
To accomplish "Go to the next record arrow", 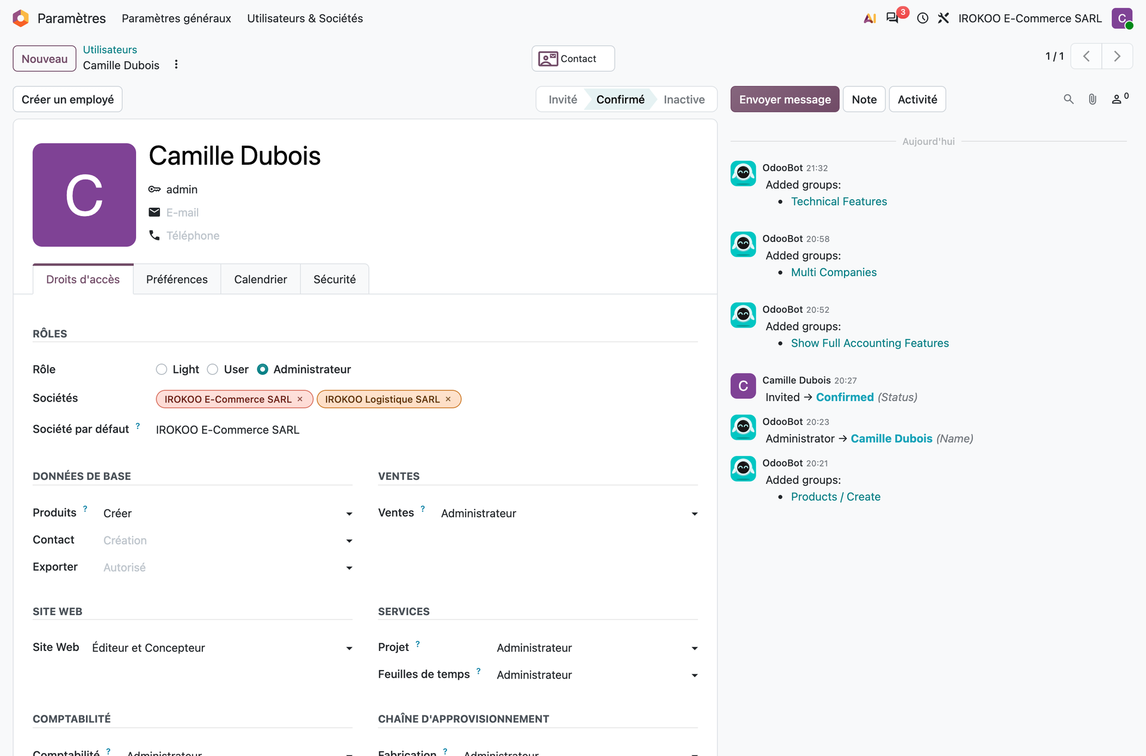I will pos(1117,57).
